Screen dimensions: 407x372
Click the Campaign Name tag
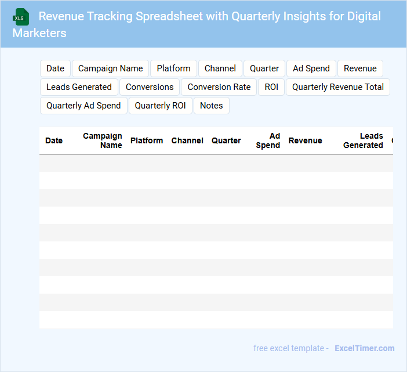[x=110, y=68]
